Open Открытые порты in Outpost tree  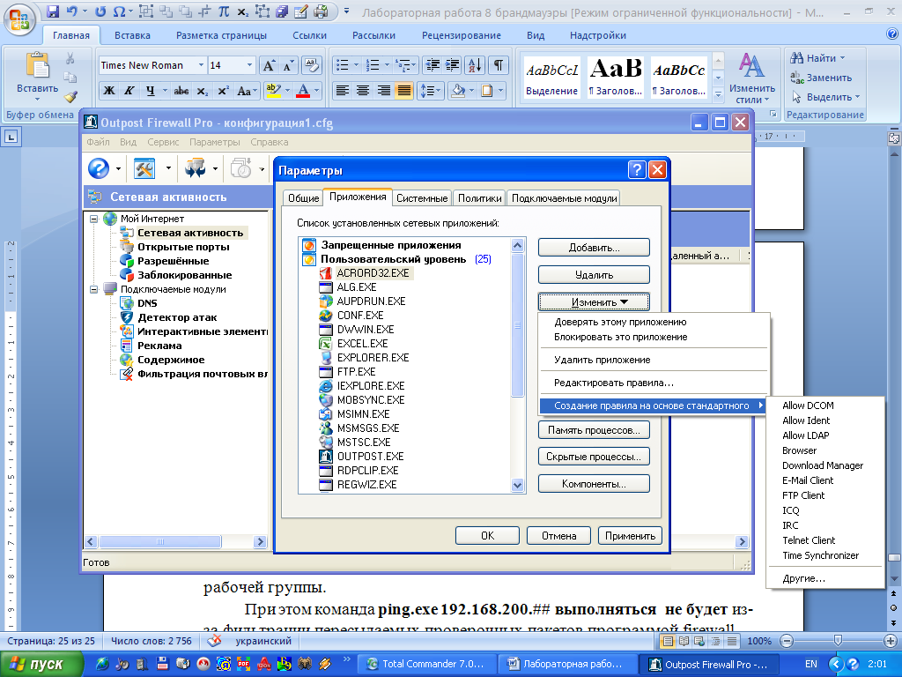coord(183,247)
